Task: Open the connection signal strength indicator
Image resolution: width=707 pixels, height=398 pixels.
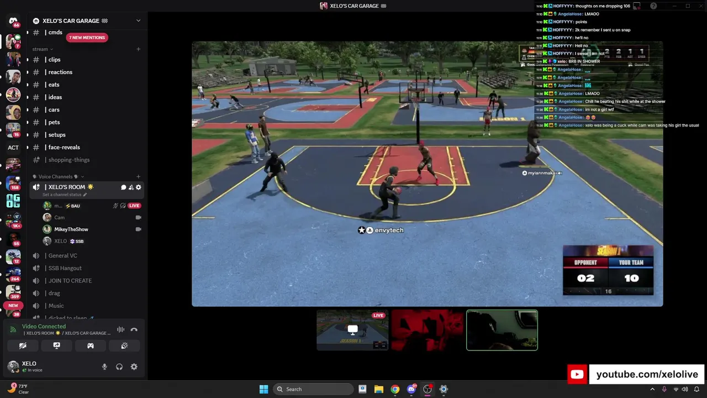Action: pos(13,330)
